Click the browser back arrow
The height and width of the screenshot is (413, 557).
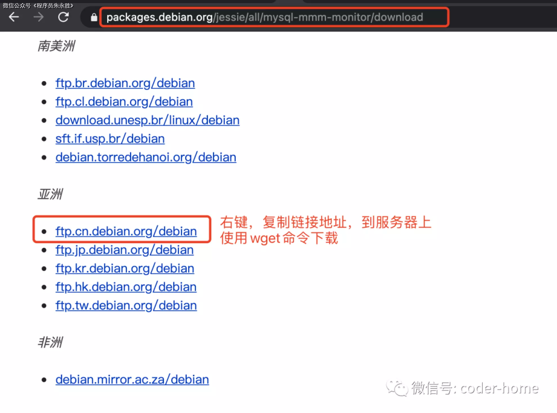14,17
